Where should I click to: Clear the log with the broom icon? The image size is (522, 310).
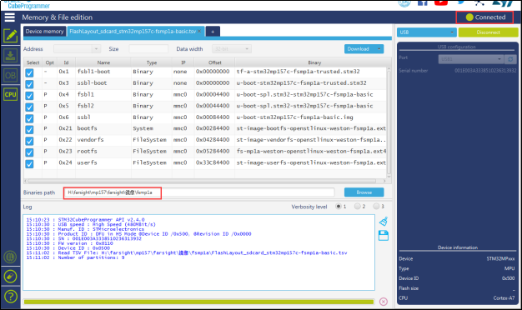[x=384, y=221]
